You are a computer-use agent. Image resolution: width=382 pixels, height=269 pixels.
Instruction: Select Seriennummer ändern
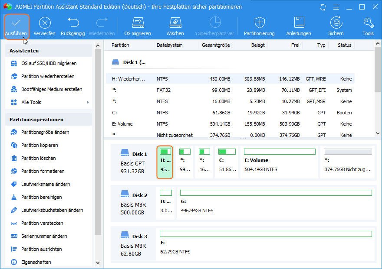point(49,236)
